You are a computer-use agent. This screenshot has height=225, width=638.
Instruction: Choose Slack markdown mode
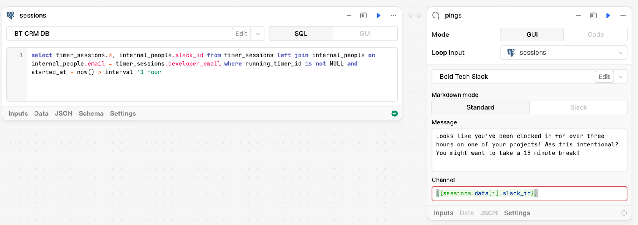click(x=579, y=107)
